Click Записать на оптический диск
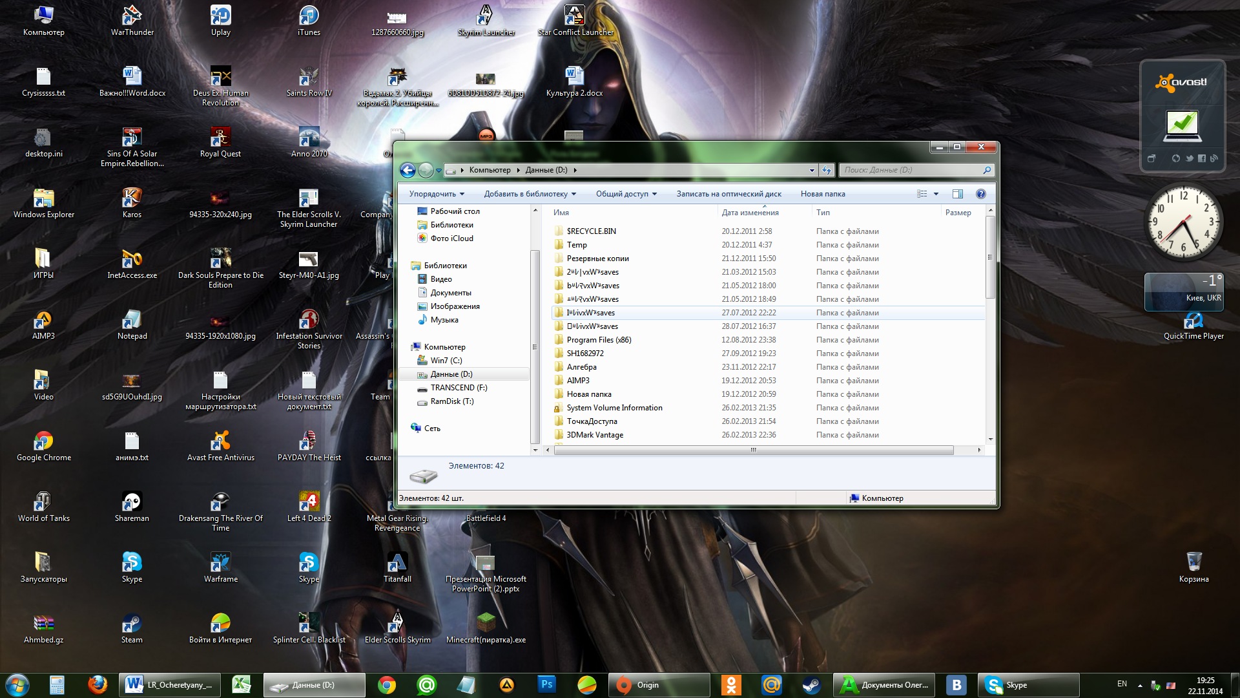Image resolution: width=1240 pixels, height=698 pixels. click(x=728, y=194)
